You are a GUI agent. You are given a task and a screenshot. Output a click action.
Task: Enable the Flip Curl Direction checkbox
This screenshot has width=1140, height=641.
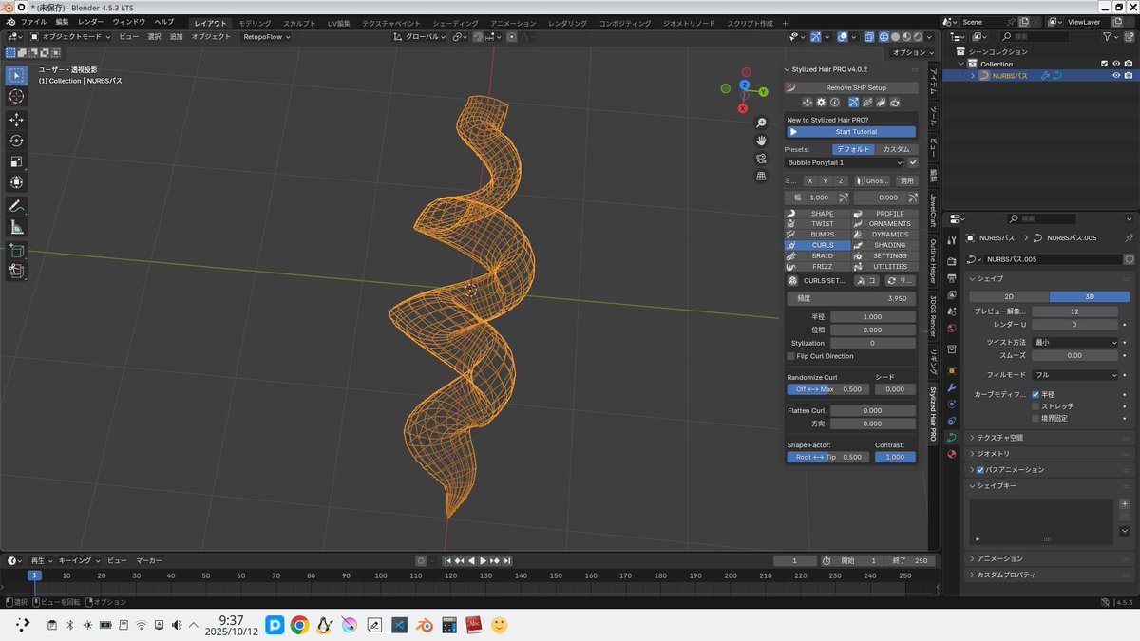pos(790,355)
